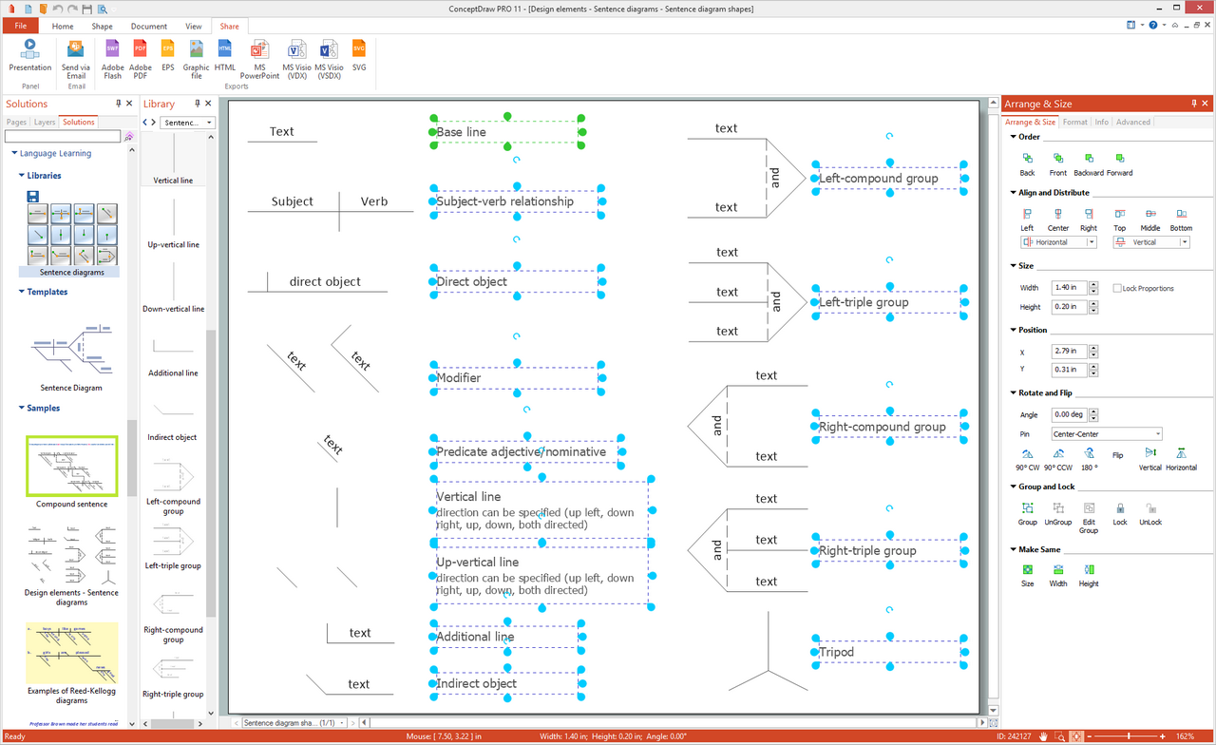Open the File menu
The height and width of the screenshot is (745, 1216).
[x=20, y=26]
